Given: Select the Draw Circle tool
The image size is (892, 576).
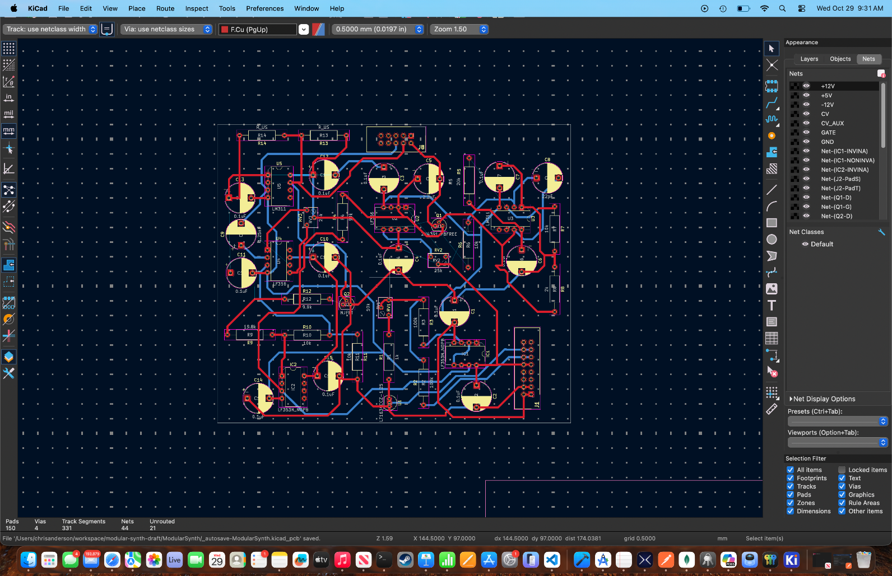Looking at the screenshot, I should click(x=772, y=240).
